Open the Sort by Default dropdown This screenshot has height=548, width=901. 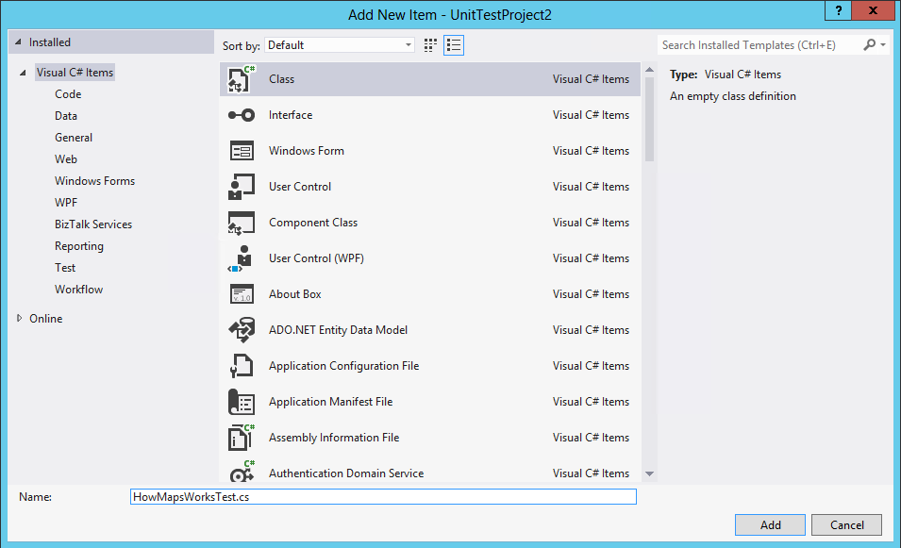tap(339, 45)
